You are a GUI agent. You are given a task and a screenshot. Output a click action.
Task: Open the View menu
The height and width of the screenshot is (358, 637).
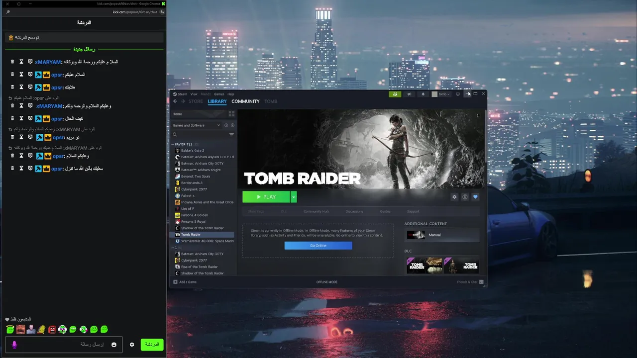point(194,94)
